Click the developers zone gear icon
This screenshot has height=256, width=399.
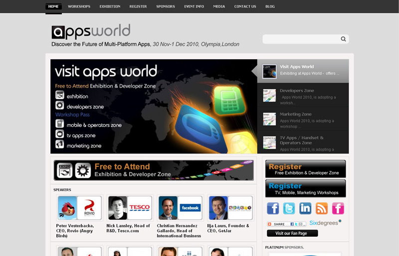point(60,106)
